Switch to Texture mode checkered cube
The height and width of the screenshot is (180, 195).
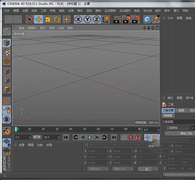(6, 52)
